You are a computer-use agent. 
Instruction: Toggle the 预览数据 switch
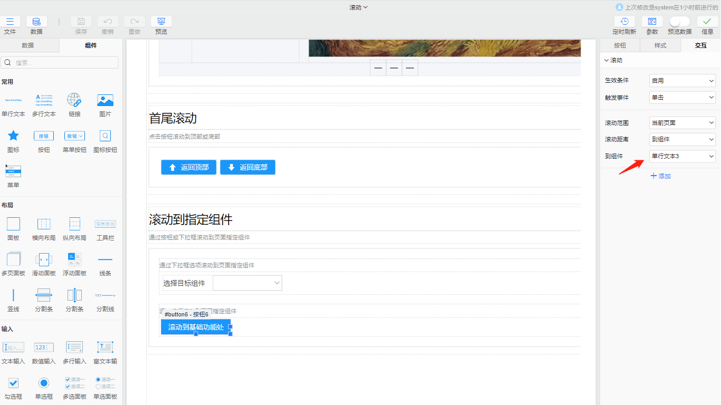pos(679,22)
